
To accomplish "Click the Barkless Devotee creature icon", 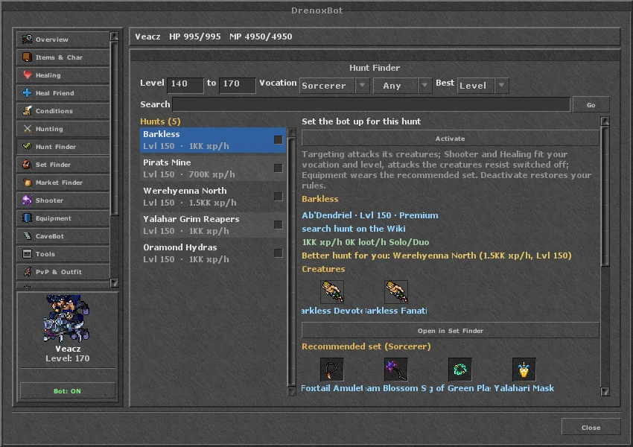I will click(x=332, y=291).
